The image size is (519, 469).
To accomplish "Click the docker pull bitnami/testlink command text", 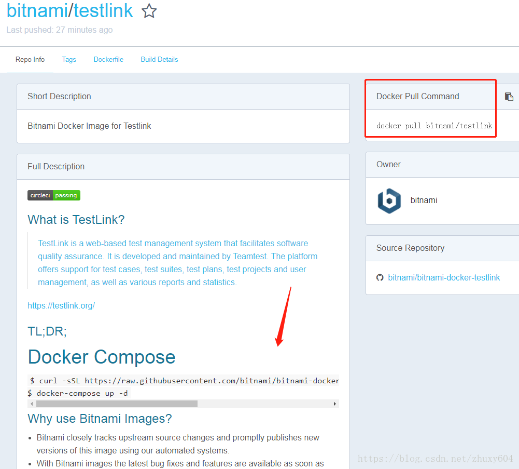I will pos(434,126).
